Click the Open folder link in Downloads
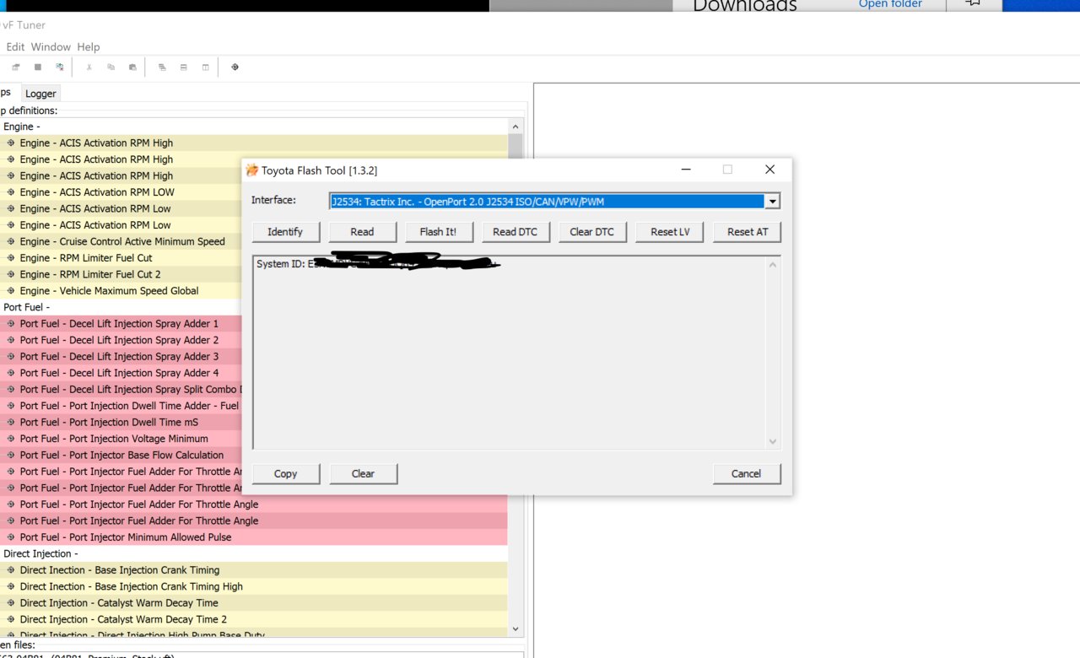The width and height of the screenshot is (1080, 658). point(890,4)
